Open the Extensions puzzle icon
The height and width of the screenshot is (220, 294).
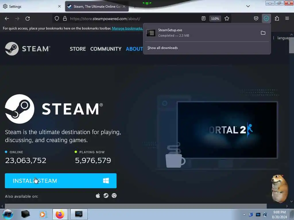pyautogui.click(x=277, y=19)
